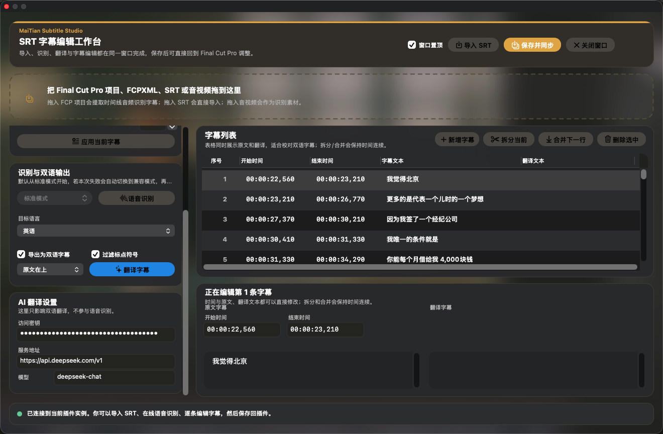Click the scrollbar of the 原文字幕 text area
The image size is (663, 434).
pyautogui.click(x=416, y=370)
